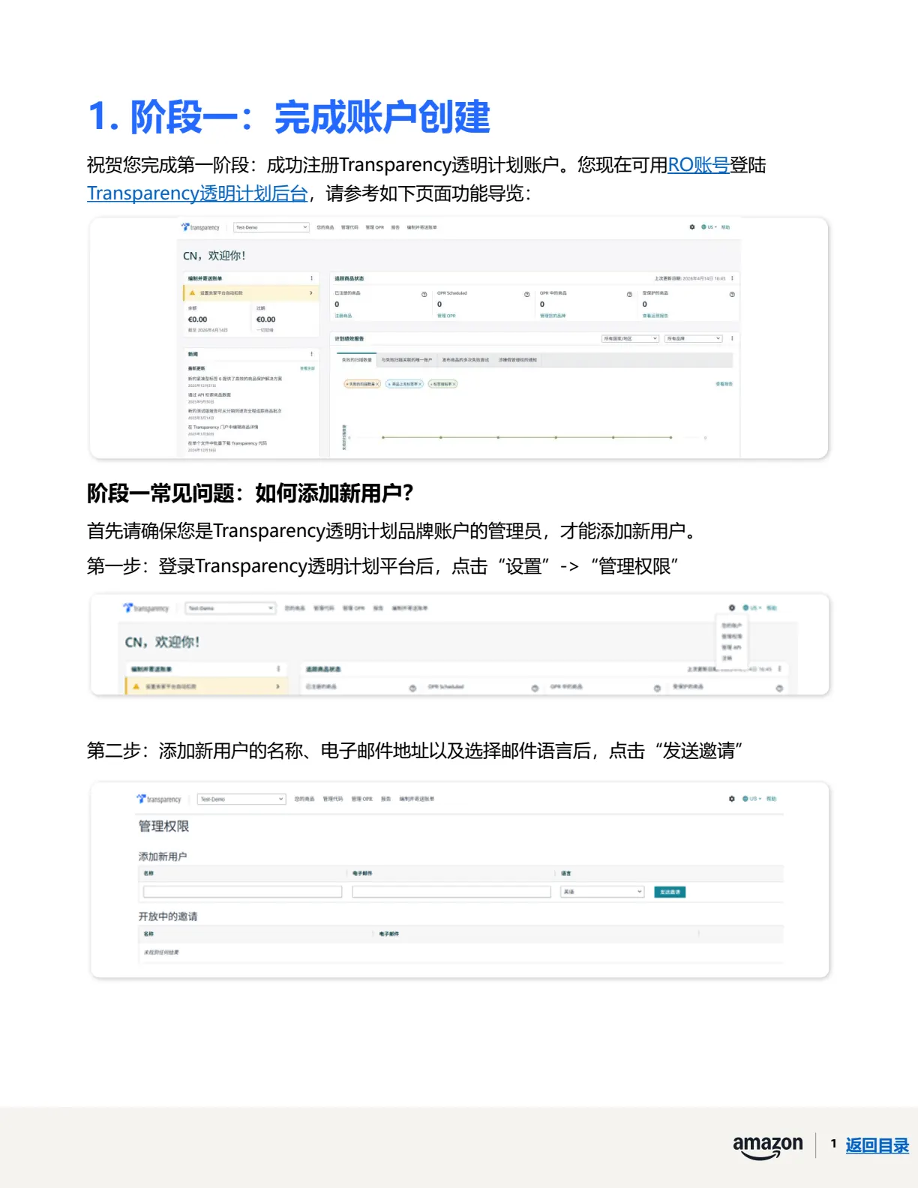This screenshot has width=918, height=1188.
Task: Click gear icon in the 管理权限 screenshot
Action: (732, 799)
